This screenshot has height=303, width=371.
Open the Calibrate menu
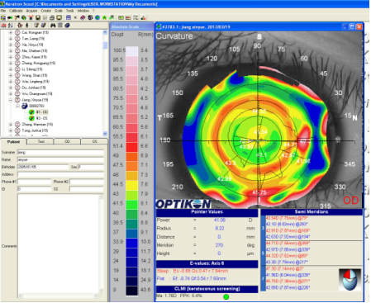(16, 11)
